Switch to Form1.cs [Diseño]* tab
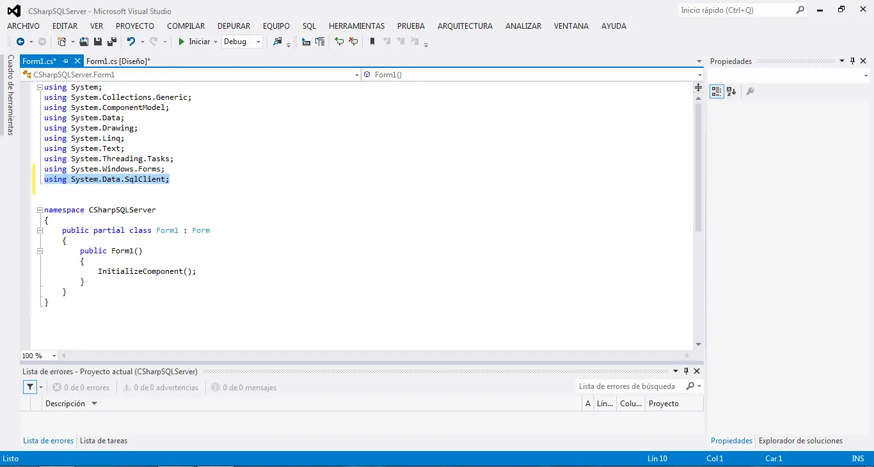This screenshot has height=467, width=874. tap(118, 61)
